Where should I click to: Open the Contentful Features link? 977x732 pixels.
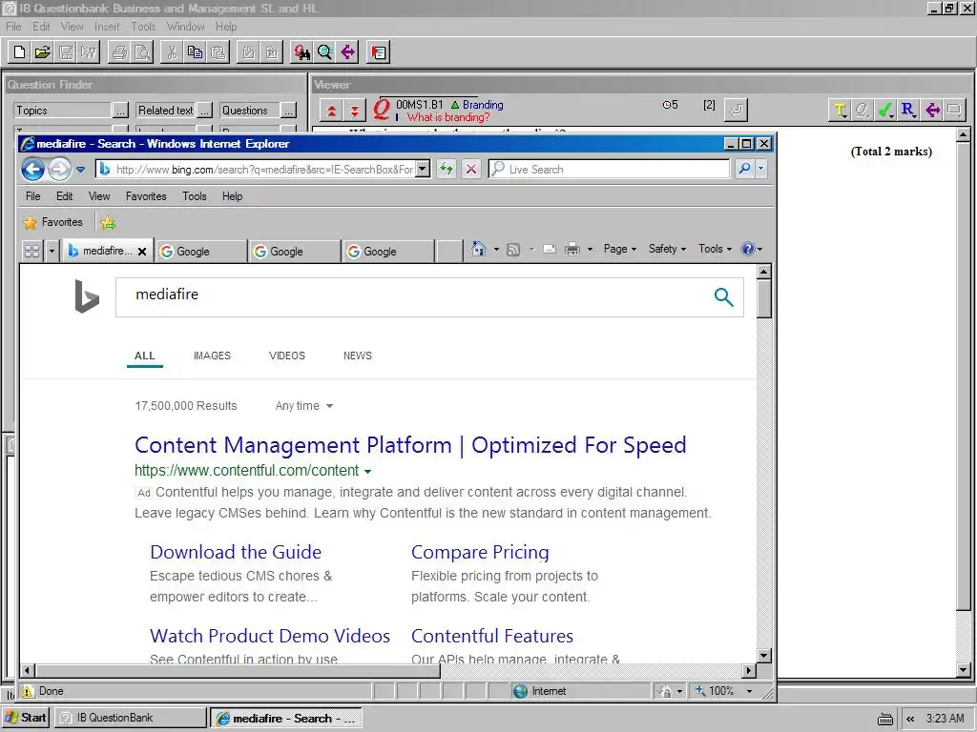click(492, 636)
